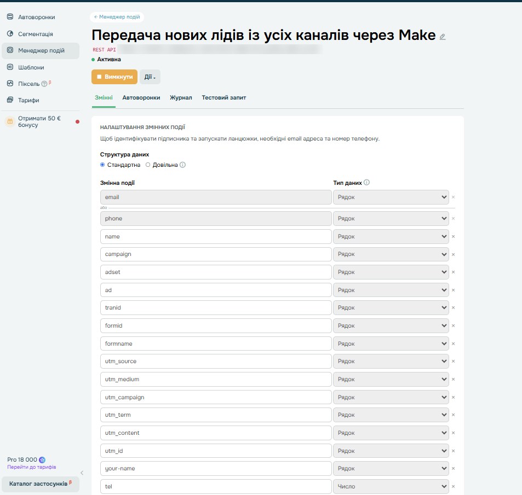Go back via Менеджер подій breadcrumb link

pyautogui.click(x=117, y=16)
